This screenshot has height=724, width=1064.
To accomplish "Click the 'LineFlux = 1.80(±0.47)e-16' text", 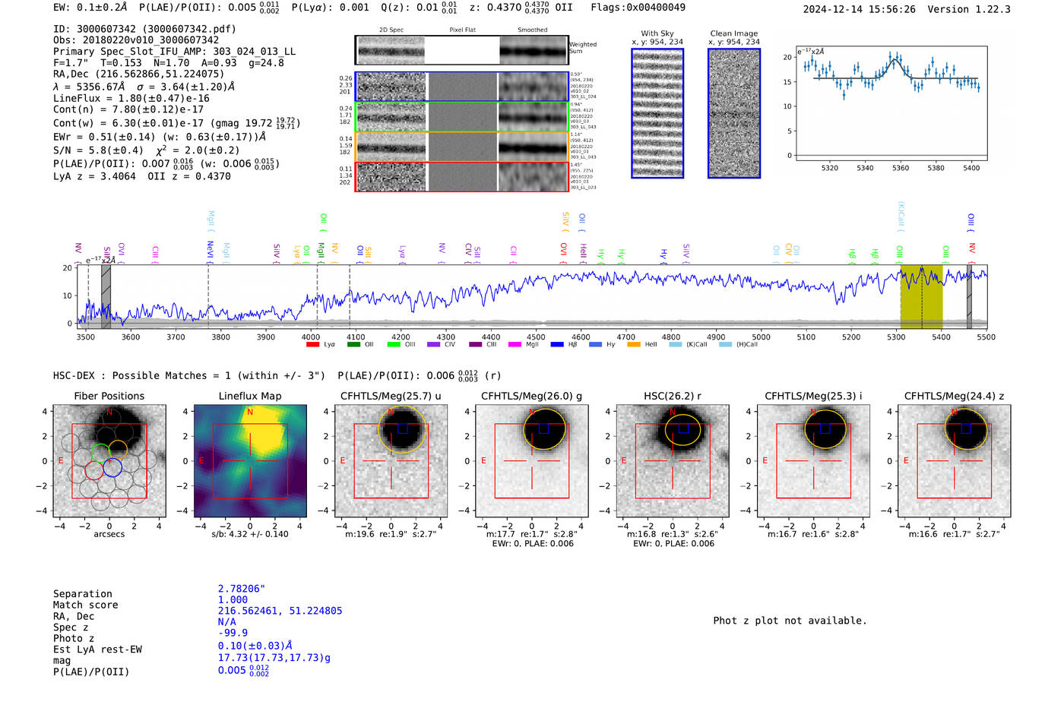I will (x=131, y=98).
